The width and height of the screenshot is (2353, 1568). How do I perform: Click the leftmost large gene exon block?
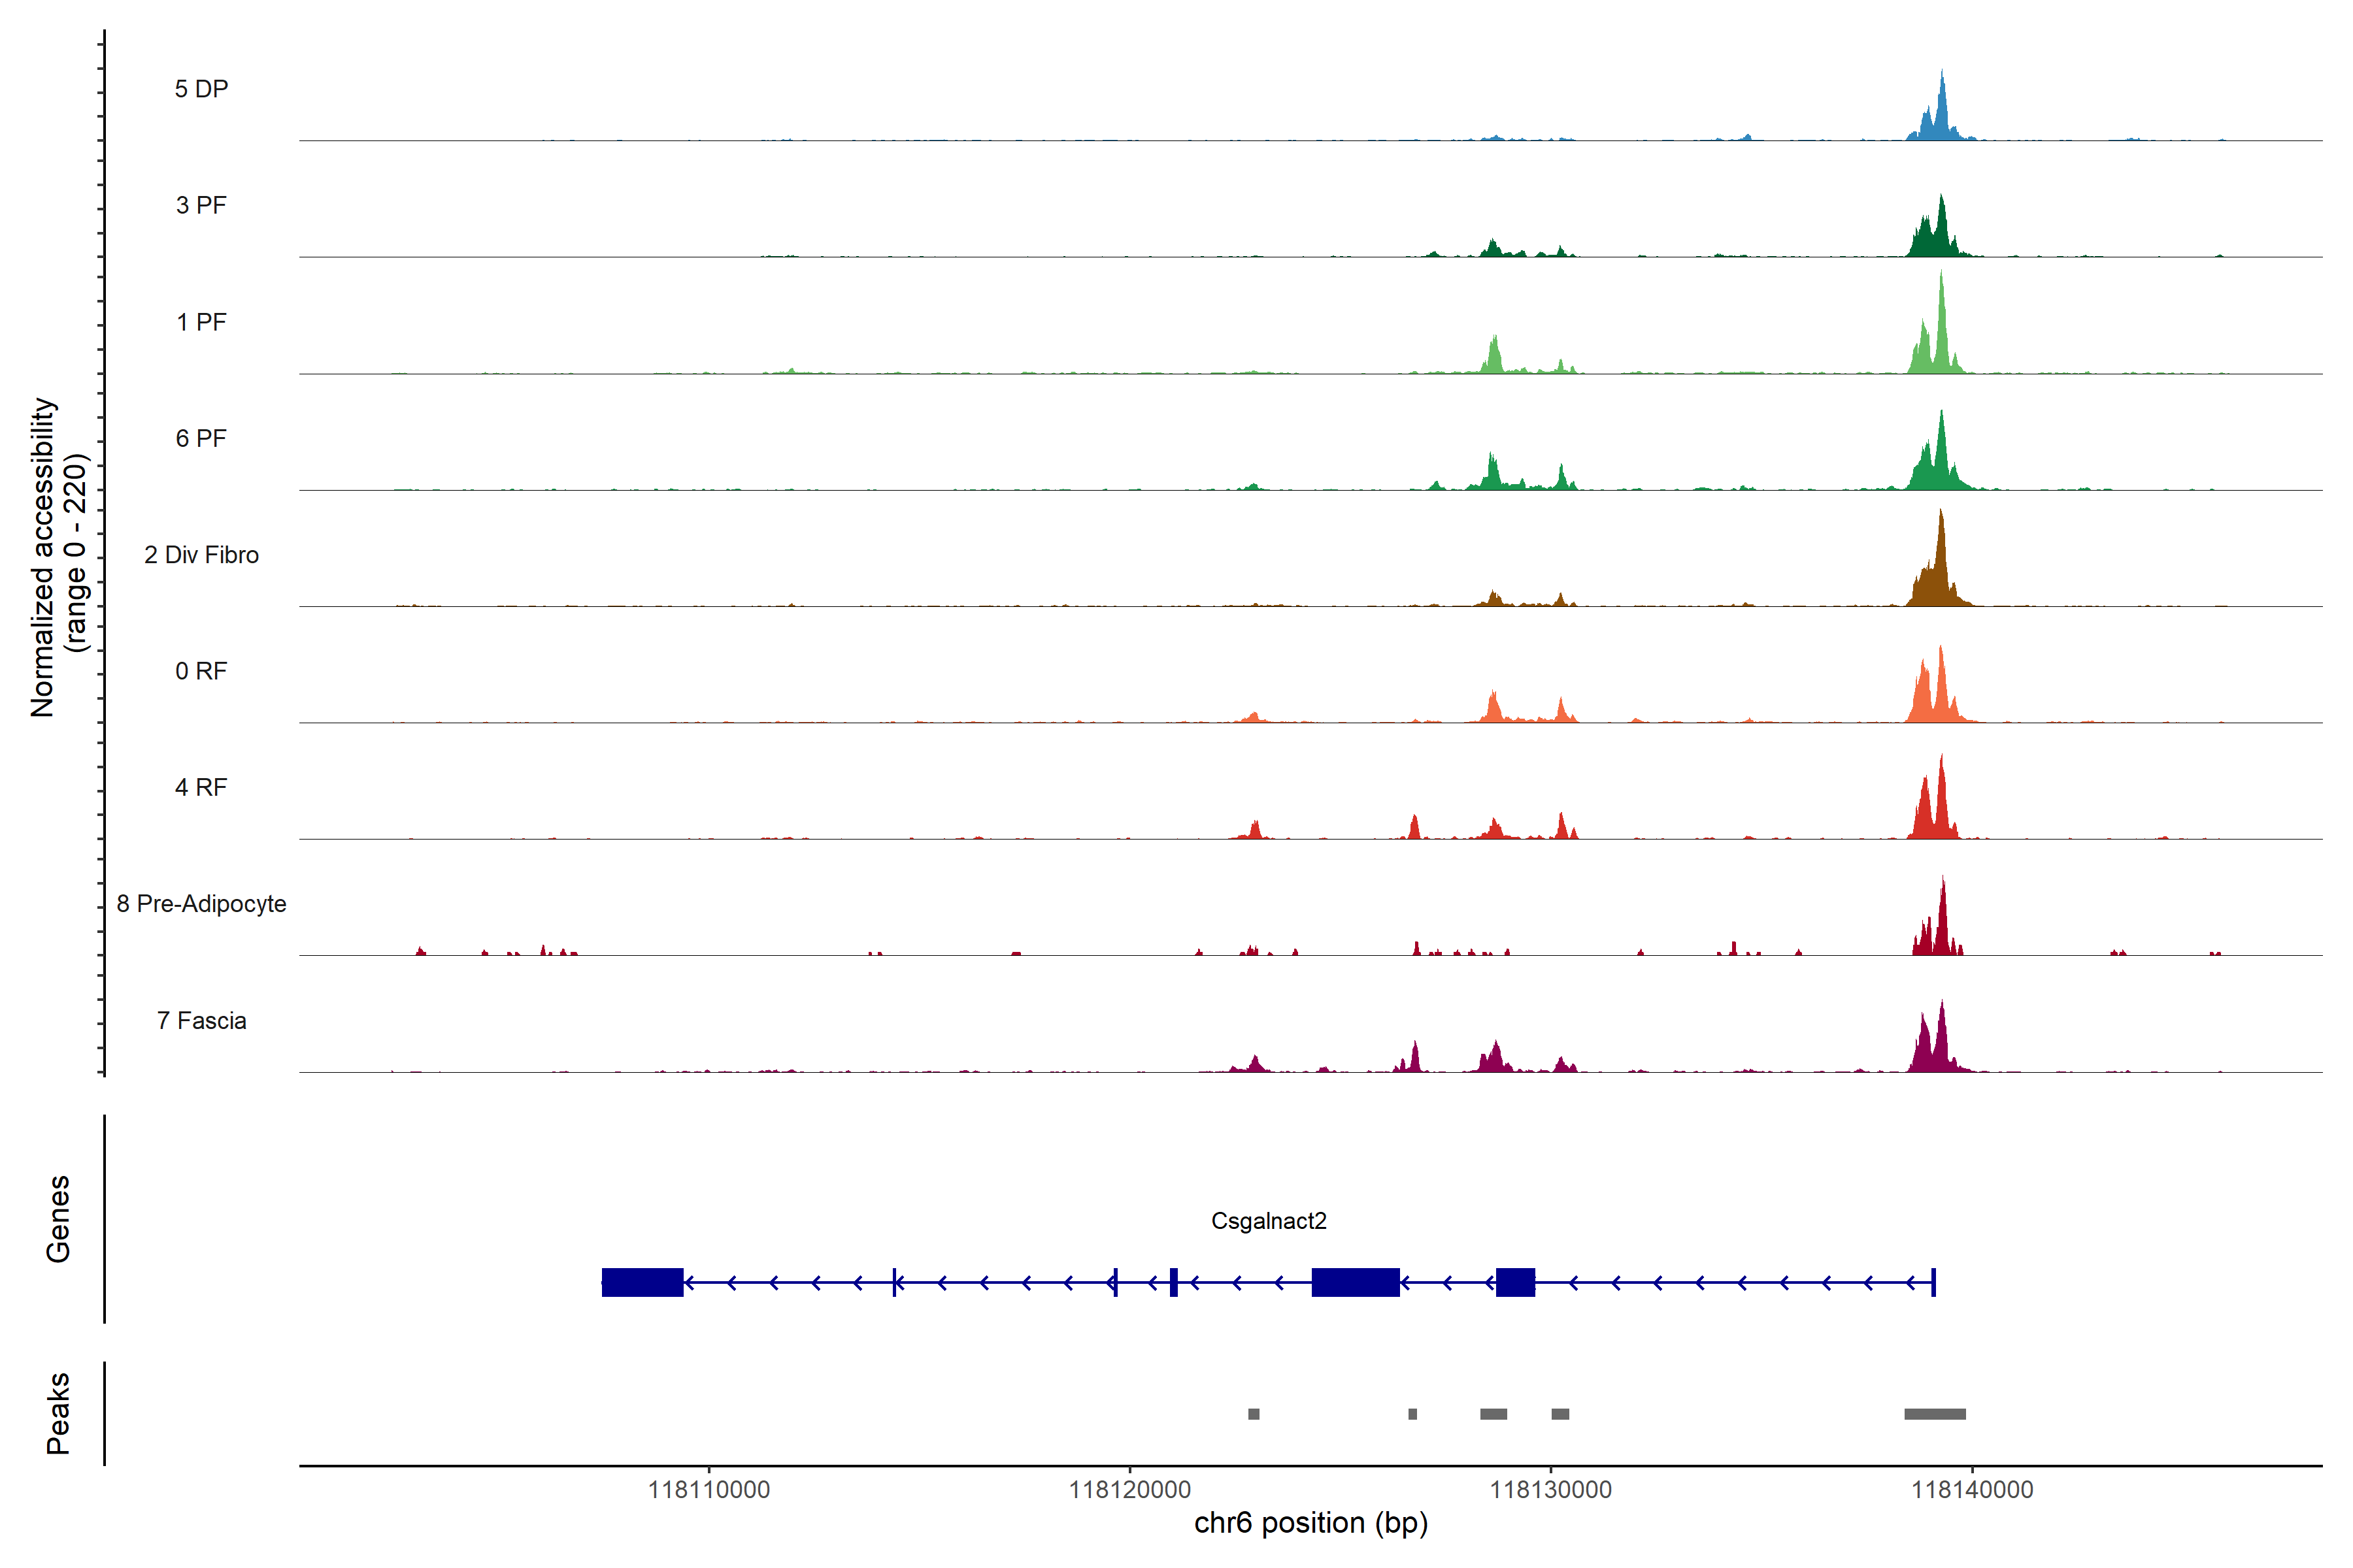coord(642,1282)
